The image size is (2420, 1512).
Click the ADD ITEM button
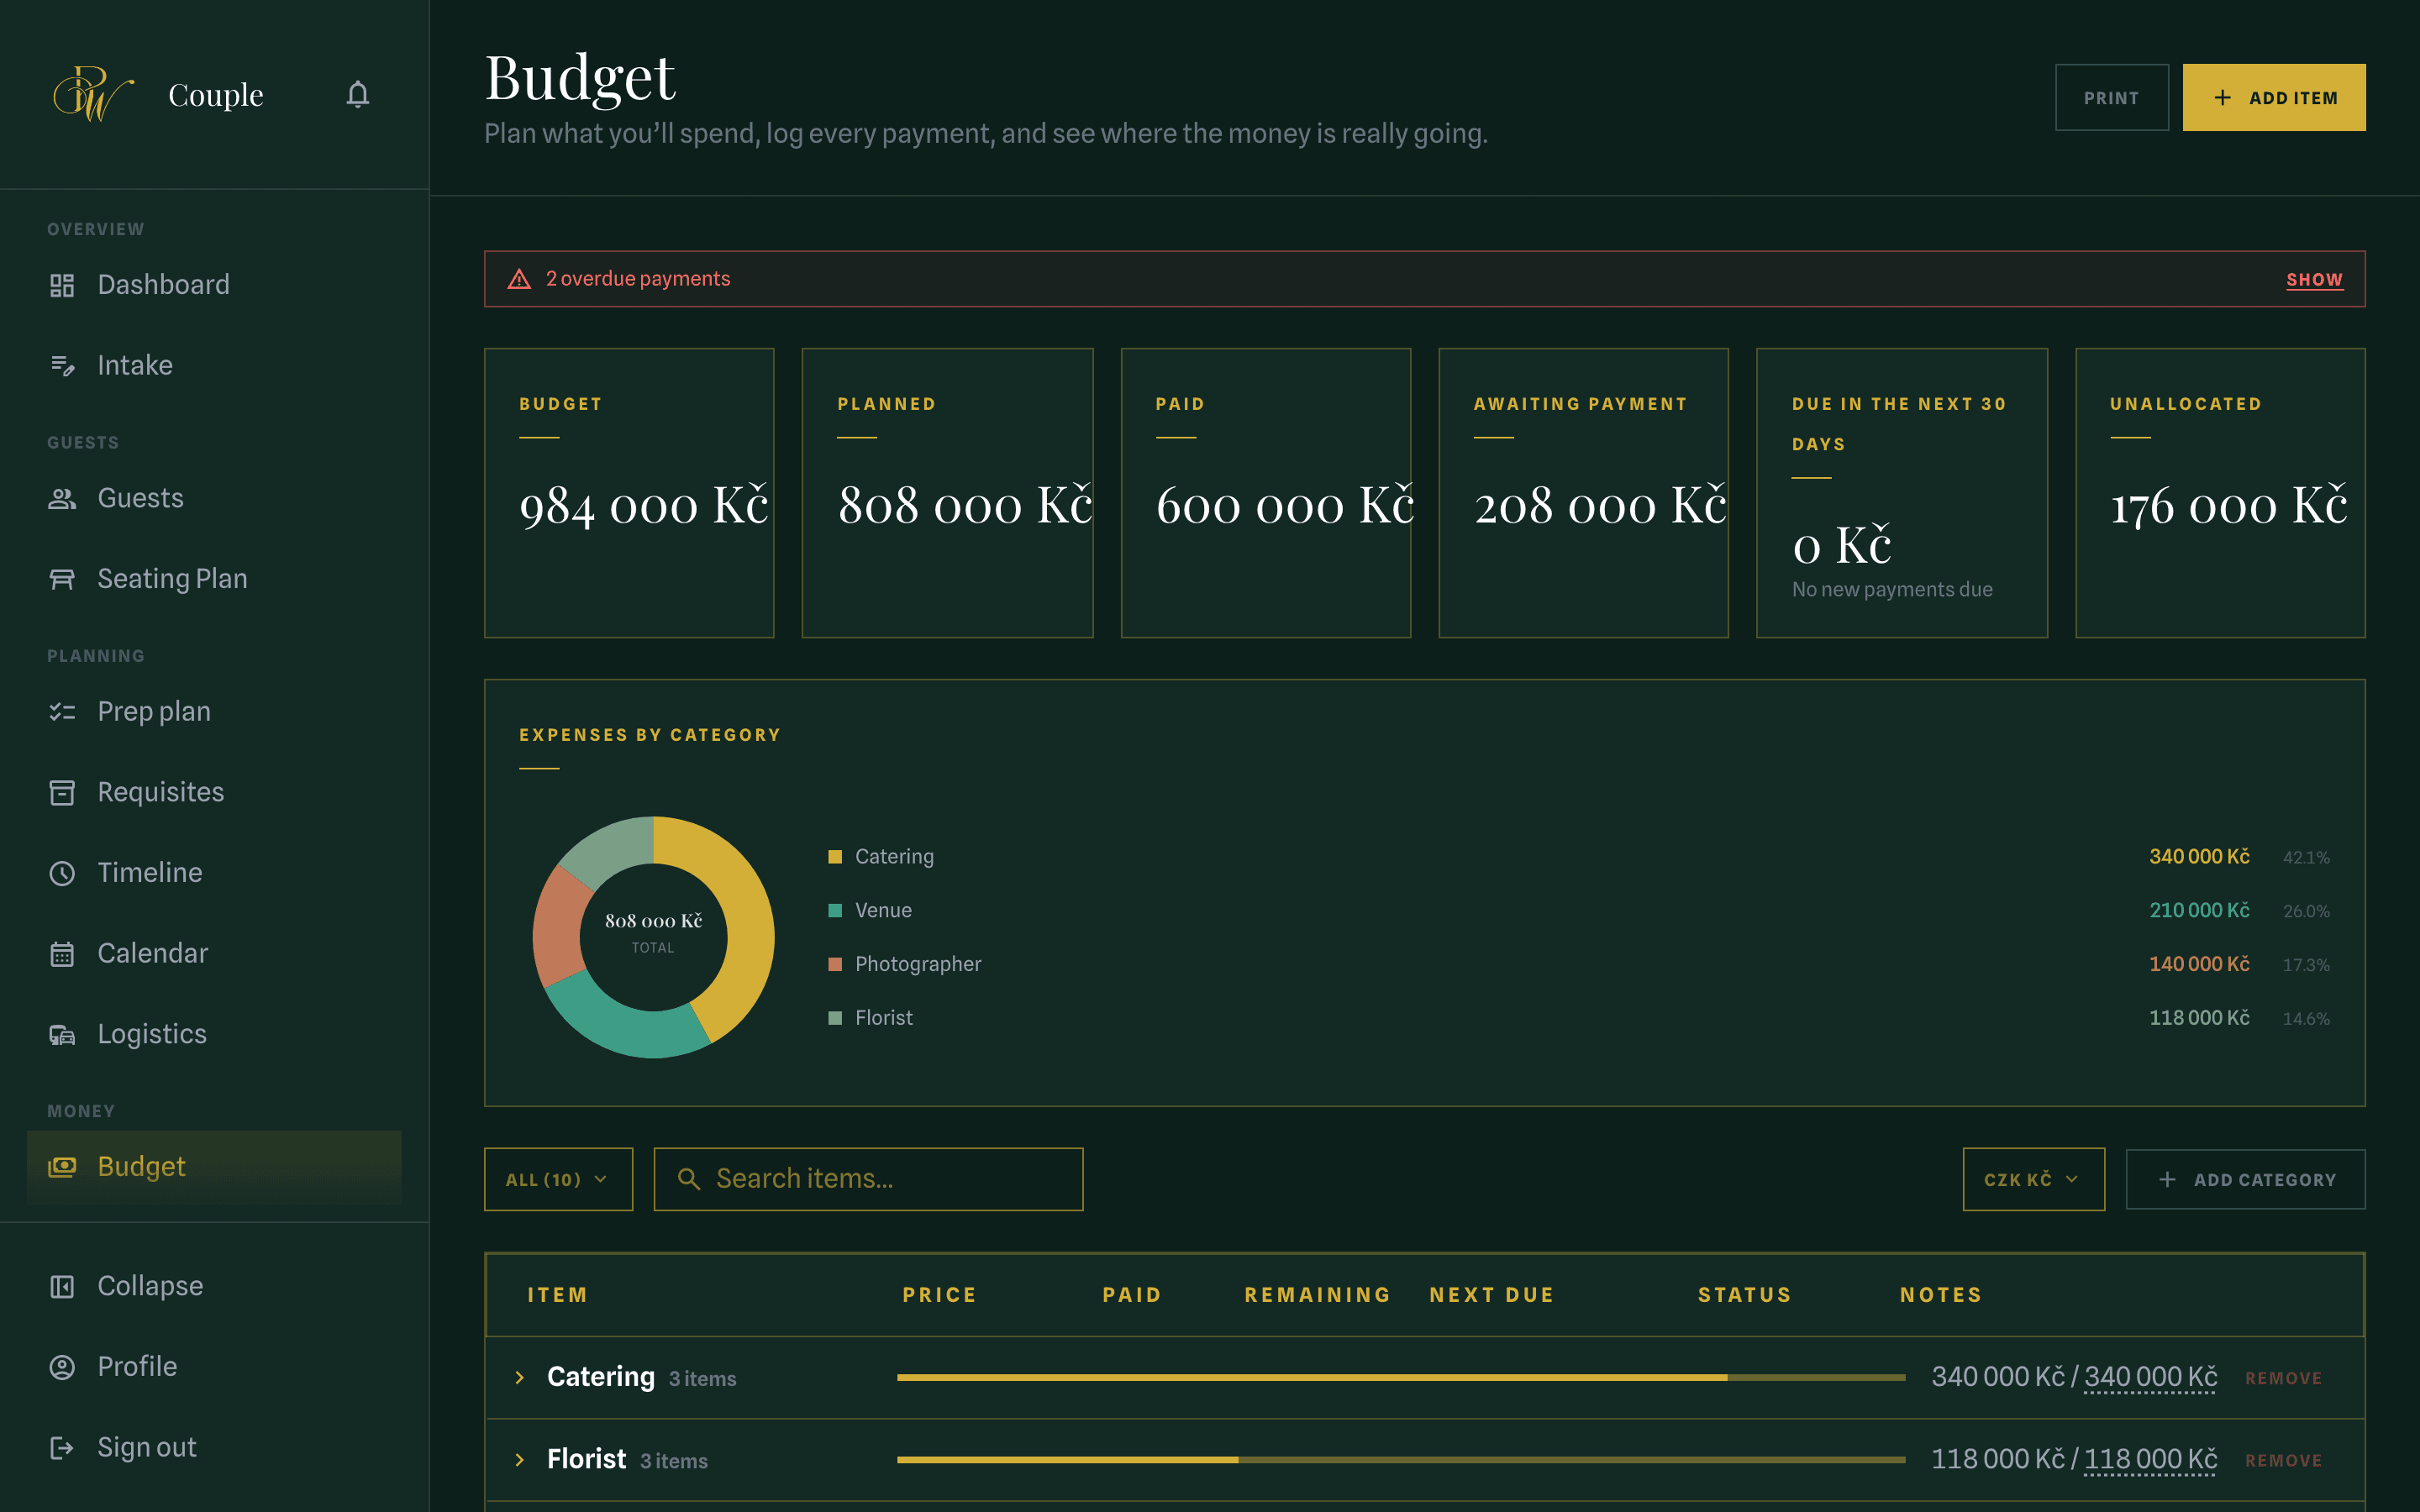point(2273,97)
